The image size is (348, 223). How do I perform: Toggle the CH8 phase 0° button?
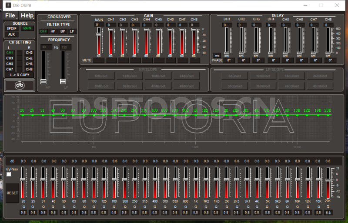[x=330, y=60]
